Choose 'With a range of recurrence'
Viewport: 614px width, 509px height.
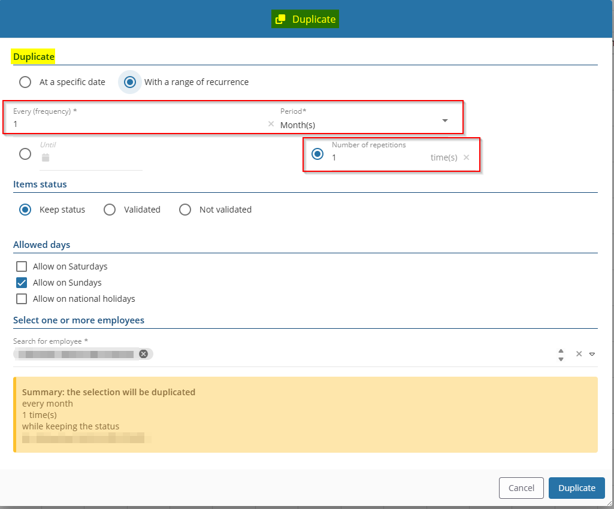[130, 82]
